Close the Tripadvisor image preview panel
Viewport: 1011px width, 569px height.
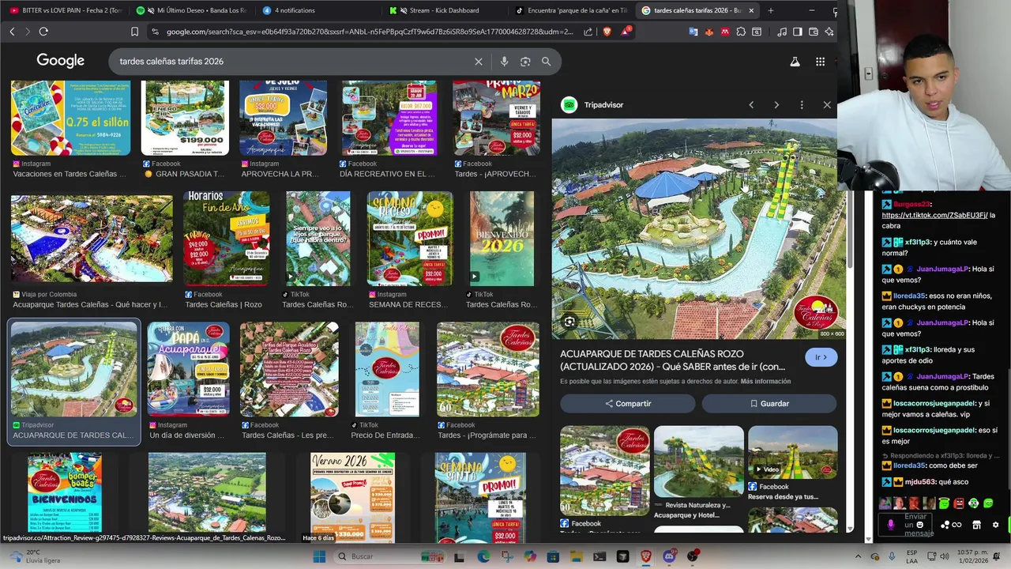point(827,105)
